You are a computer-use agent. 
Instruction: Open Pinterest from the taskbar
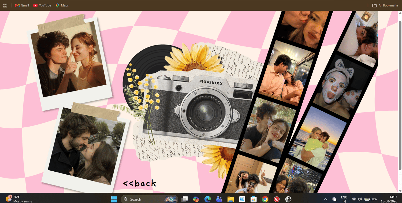pos(277,199)
